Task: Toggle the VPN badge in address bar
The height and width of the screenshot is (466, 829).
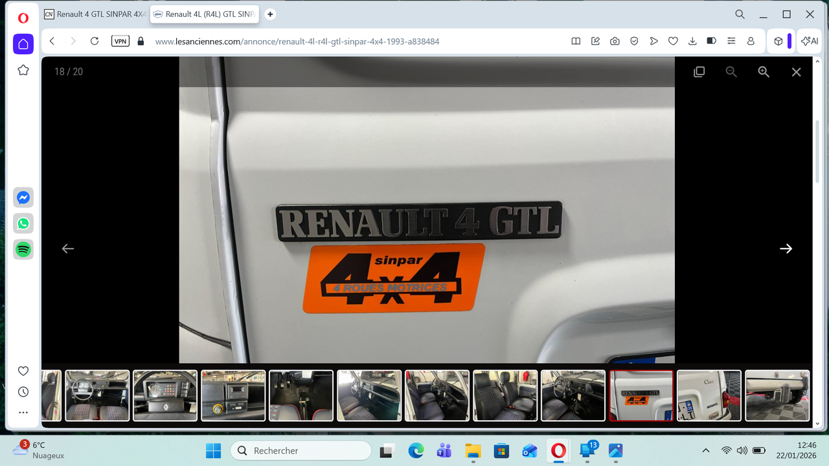Action: pos(120,41)
